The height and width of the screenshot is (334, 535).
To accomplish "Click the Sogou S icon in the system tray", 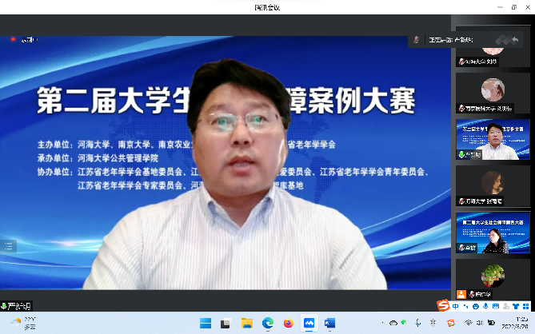I will click(451, 323).
